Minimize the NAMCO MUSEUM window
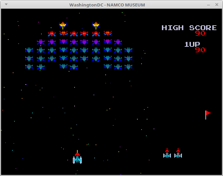Screen dimensions: 223x176 (209, 5)
